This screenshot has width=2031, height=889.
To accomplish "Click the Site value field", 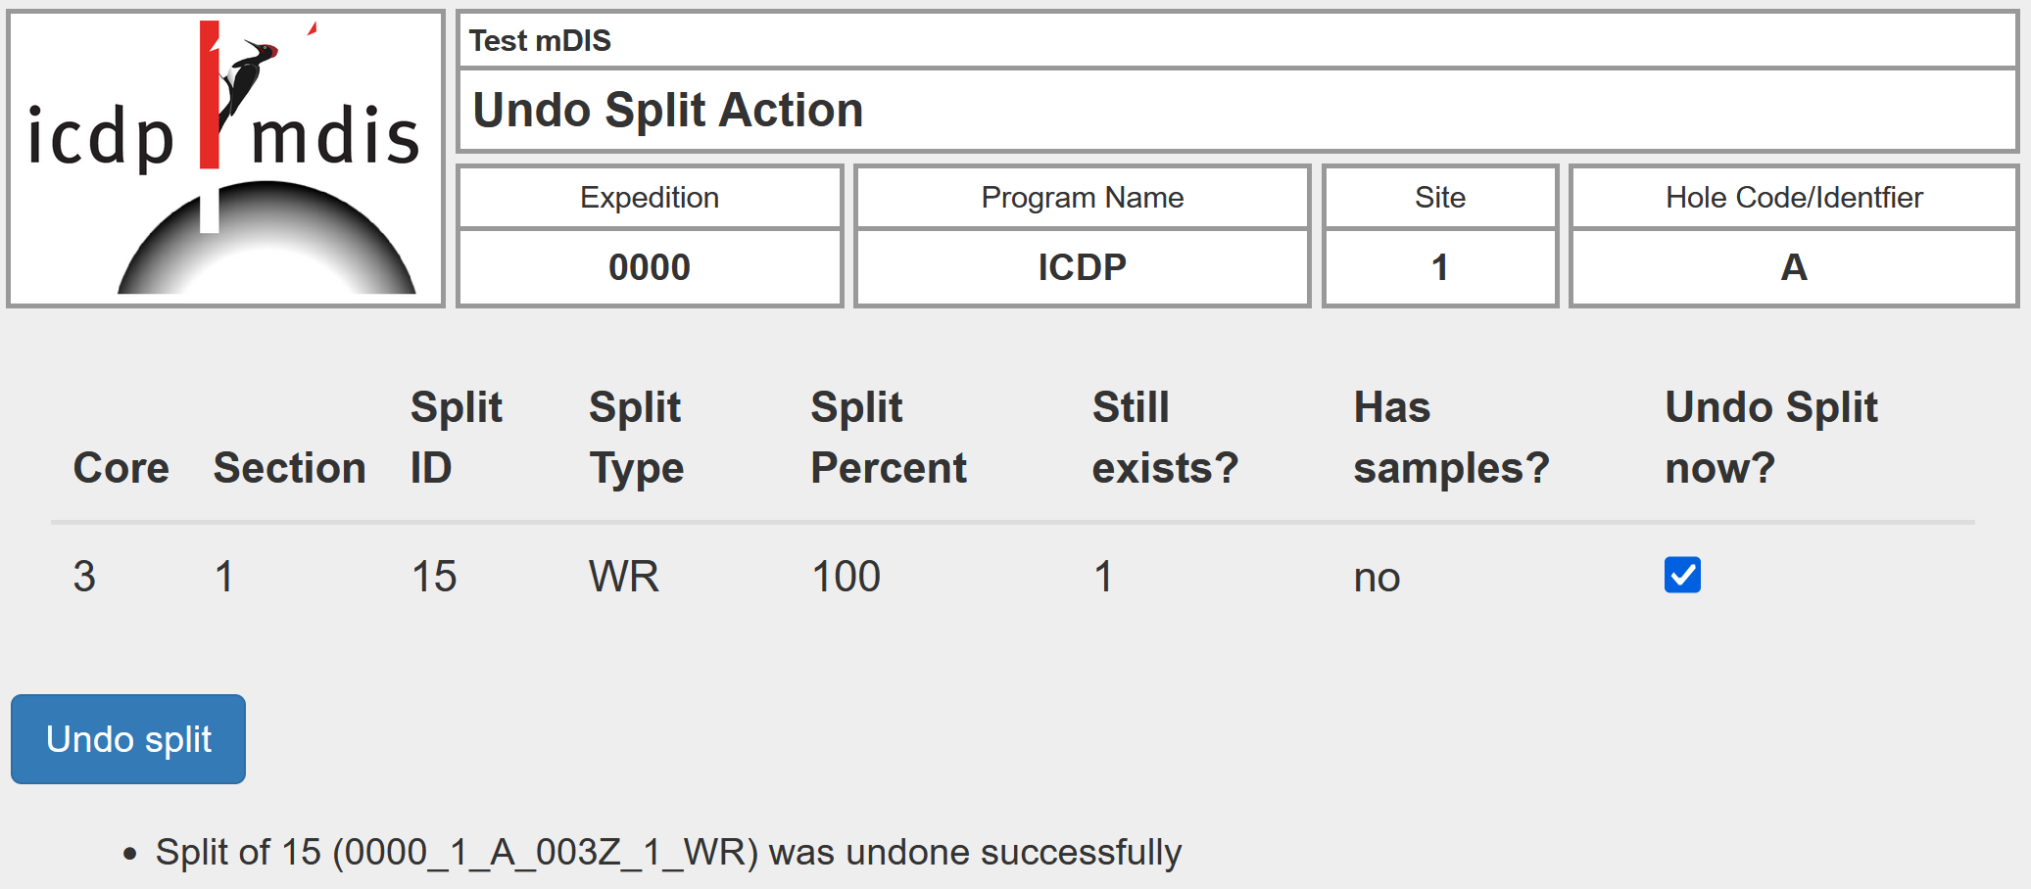I will pos(1439,267).
